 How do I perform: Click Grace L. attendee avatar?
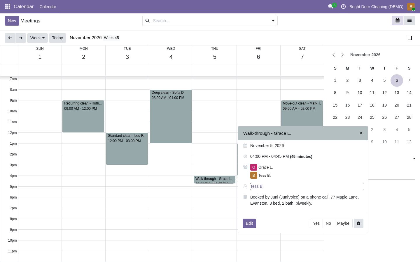click(x=253, y=167)
